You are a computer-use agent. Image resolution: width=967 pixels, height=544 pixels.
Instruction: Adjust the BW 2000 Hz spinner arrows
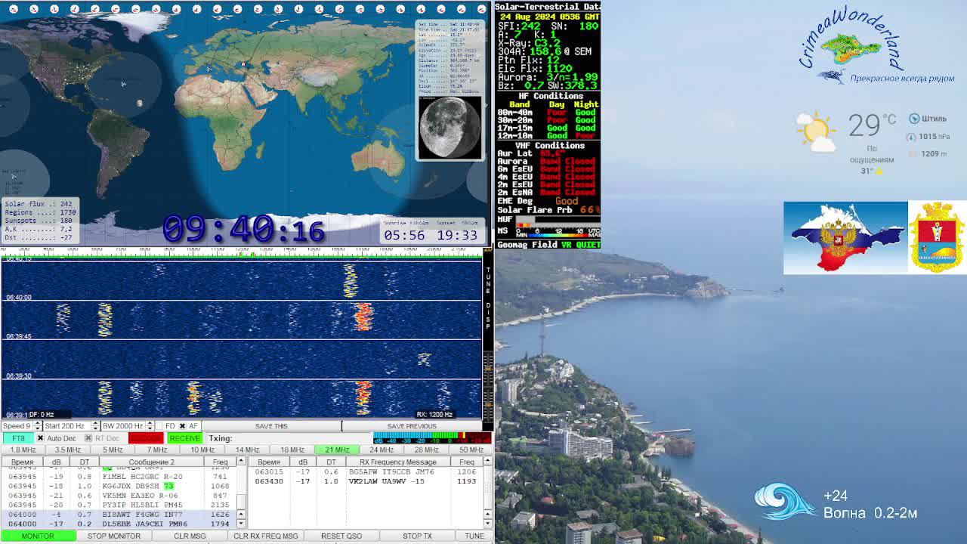coord(150,426)
